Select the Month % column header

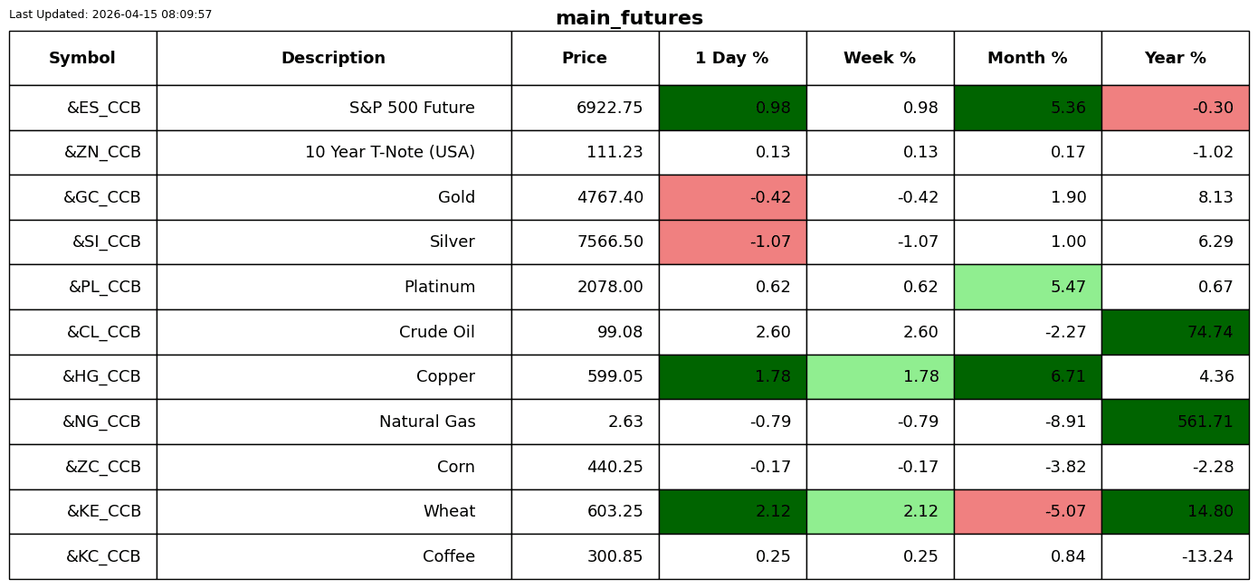[1027, 58]
